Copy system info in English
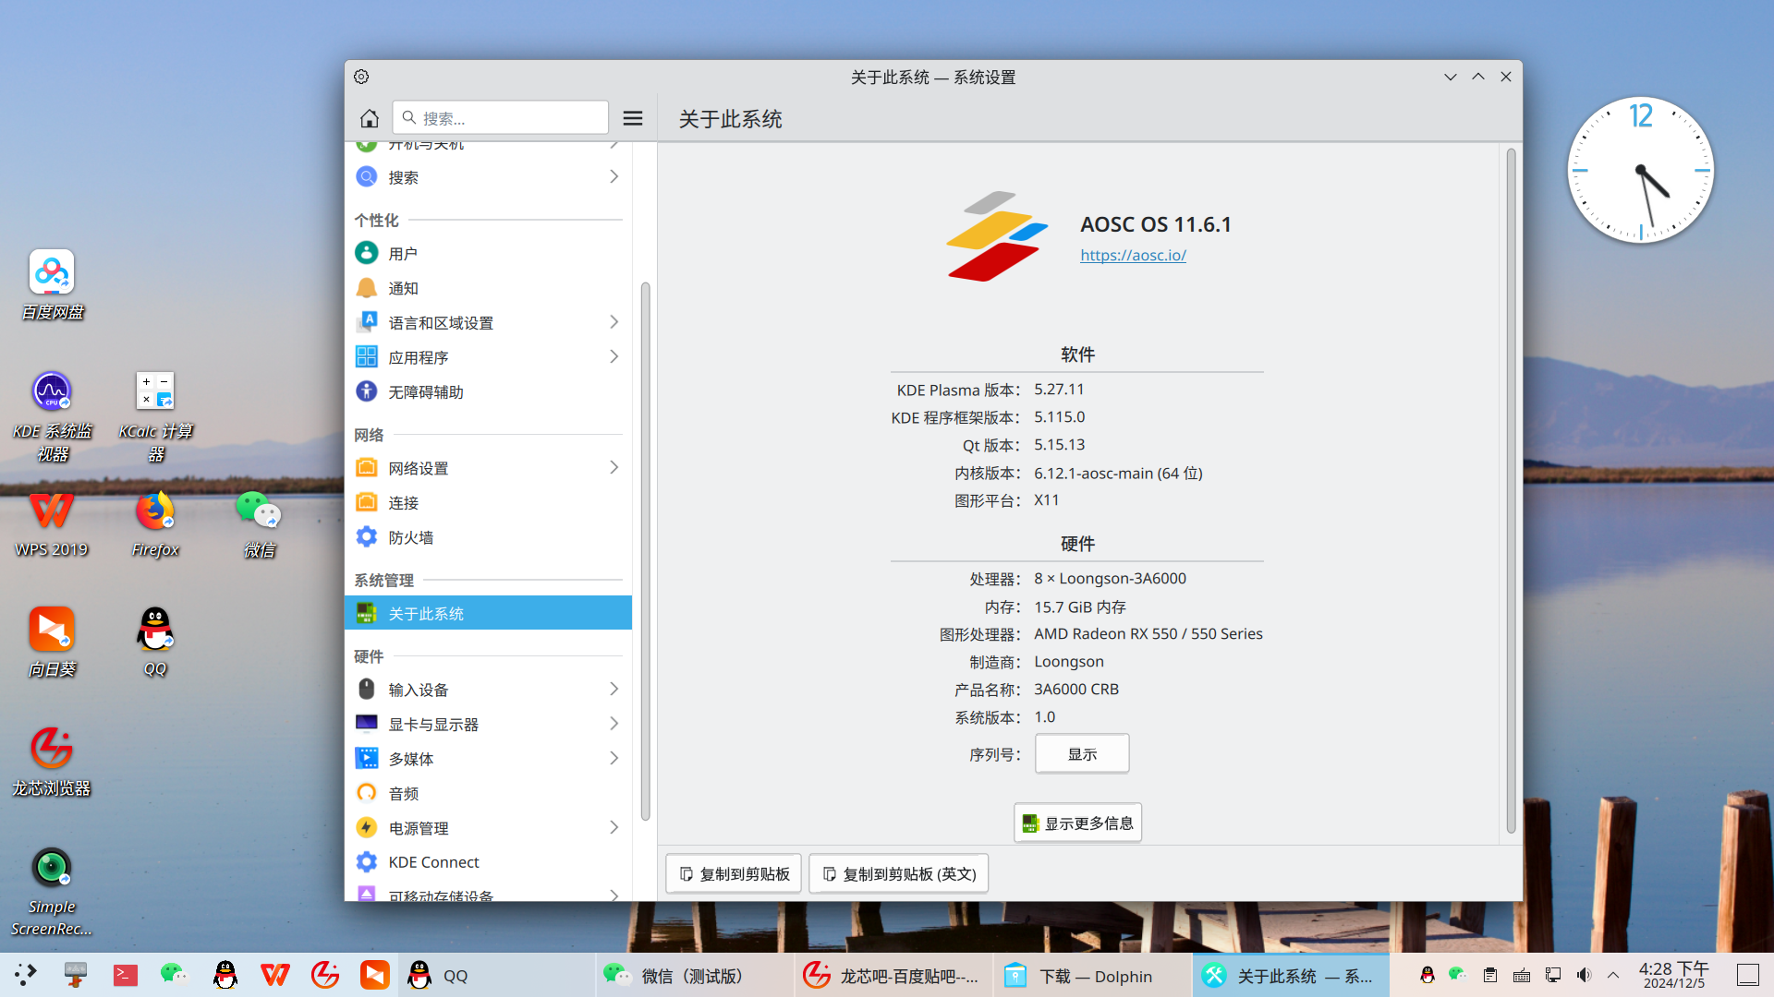Screen dimensions: 1774x997 [898, 873]
